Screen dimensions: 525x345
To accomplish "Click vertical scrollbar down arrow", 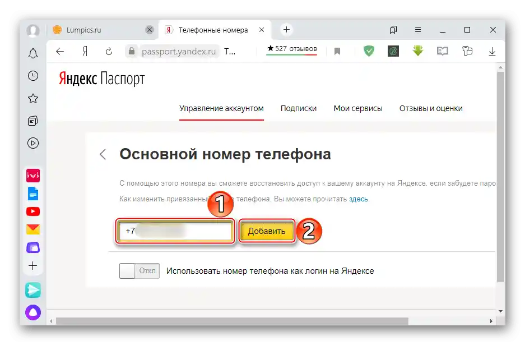I will click(x=500, y=311).
